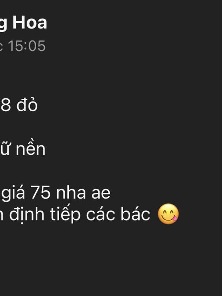Click the digits '15' in the timestamp

coord(16,46)
